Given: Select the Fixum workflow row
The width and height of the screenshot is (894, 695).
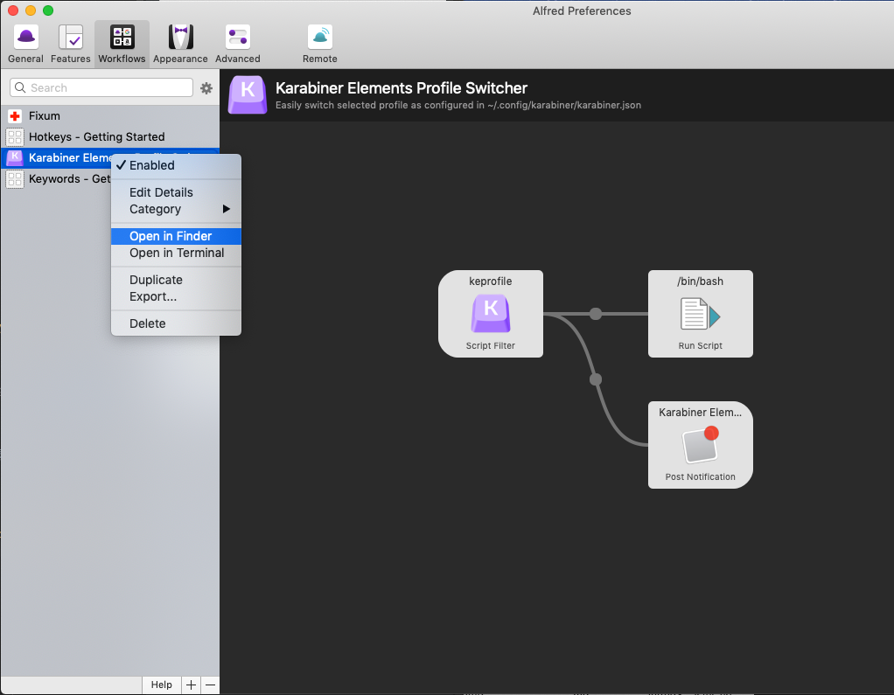Looking at the screenshot, I should pos(110,116).
